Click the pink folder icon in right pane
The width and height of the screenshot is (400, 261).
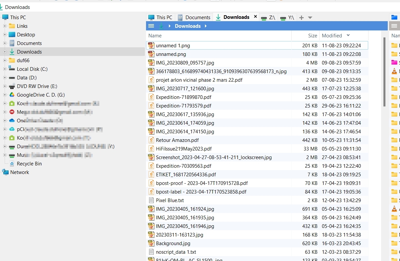click(394, 63)
